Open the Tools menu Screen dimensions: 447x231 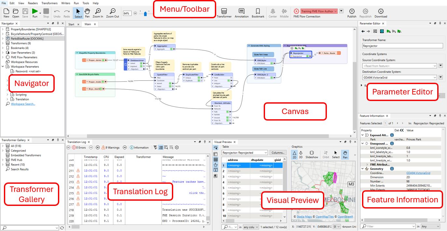86,3
